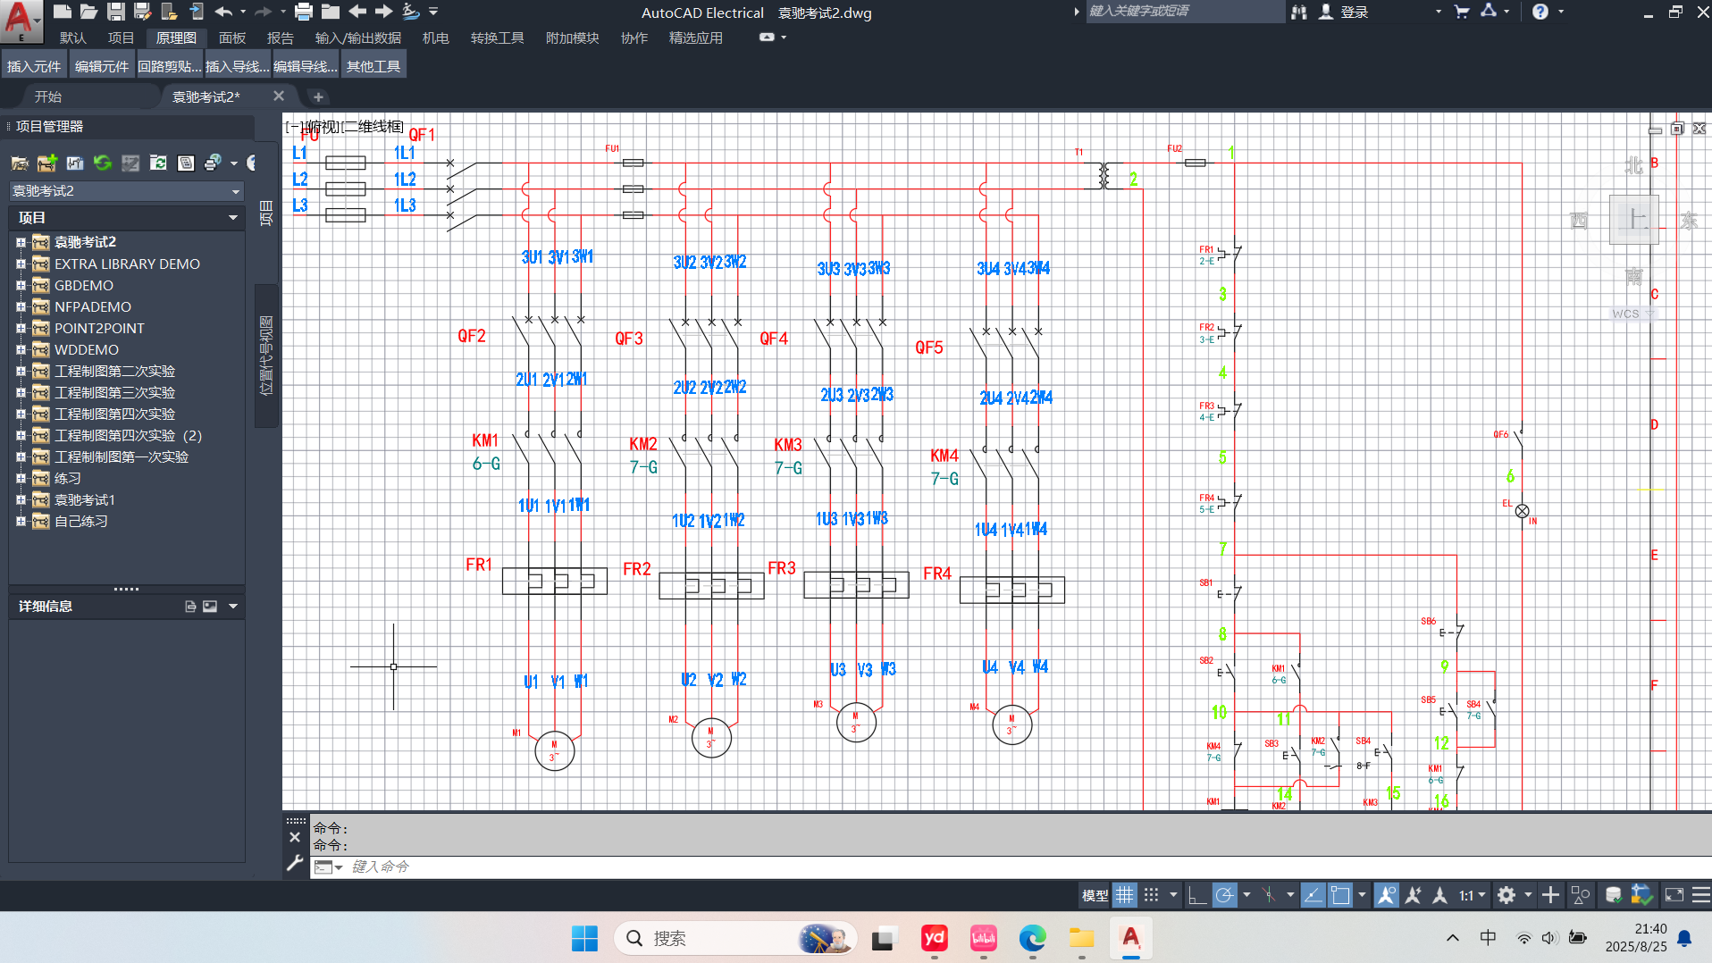1712x963 pixels.
Task: Switch to the 转换工具 ribbon tab
Action: coord(498,38)
